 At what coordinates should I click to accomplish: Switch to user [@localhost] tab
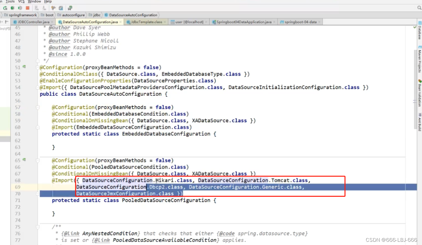click(x=189, y=22)
